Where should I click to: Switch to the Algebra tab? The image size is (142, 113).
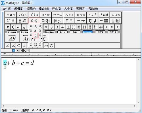point(12,32)
